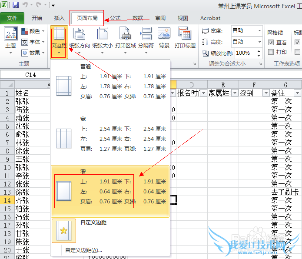Click the Excel application icon
The height and width of the screenshot is (259, 302).
pyautogui.click(x=4, y=5)
